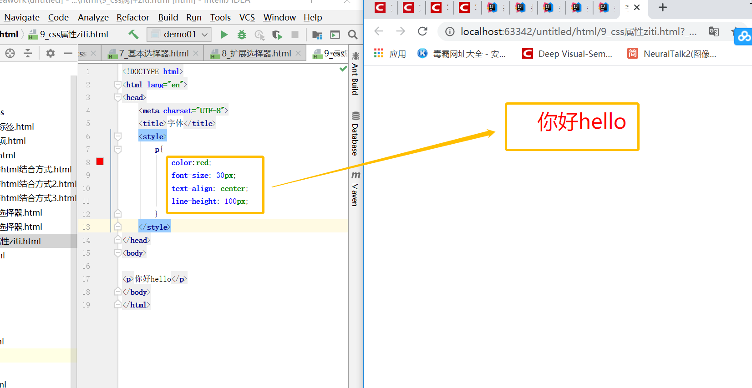The image size is (752, 388).
Task: Click the green inspection checkmark in editor
Action: [343, 69]
